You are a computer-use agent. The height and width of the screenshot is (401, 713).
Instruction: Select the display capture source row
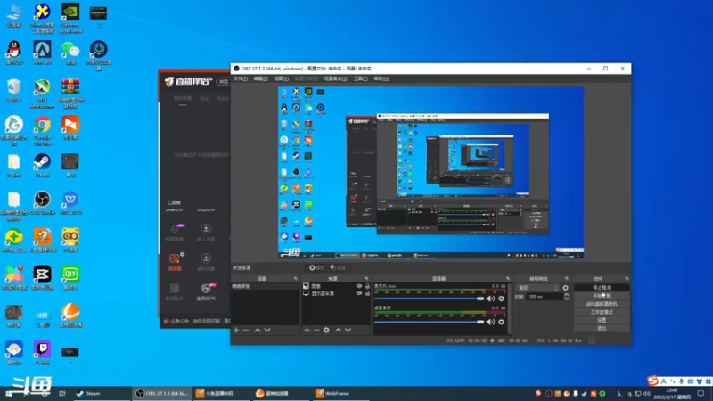tap(336, 294)
